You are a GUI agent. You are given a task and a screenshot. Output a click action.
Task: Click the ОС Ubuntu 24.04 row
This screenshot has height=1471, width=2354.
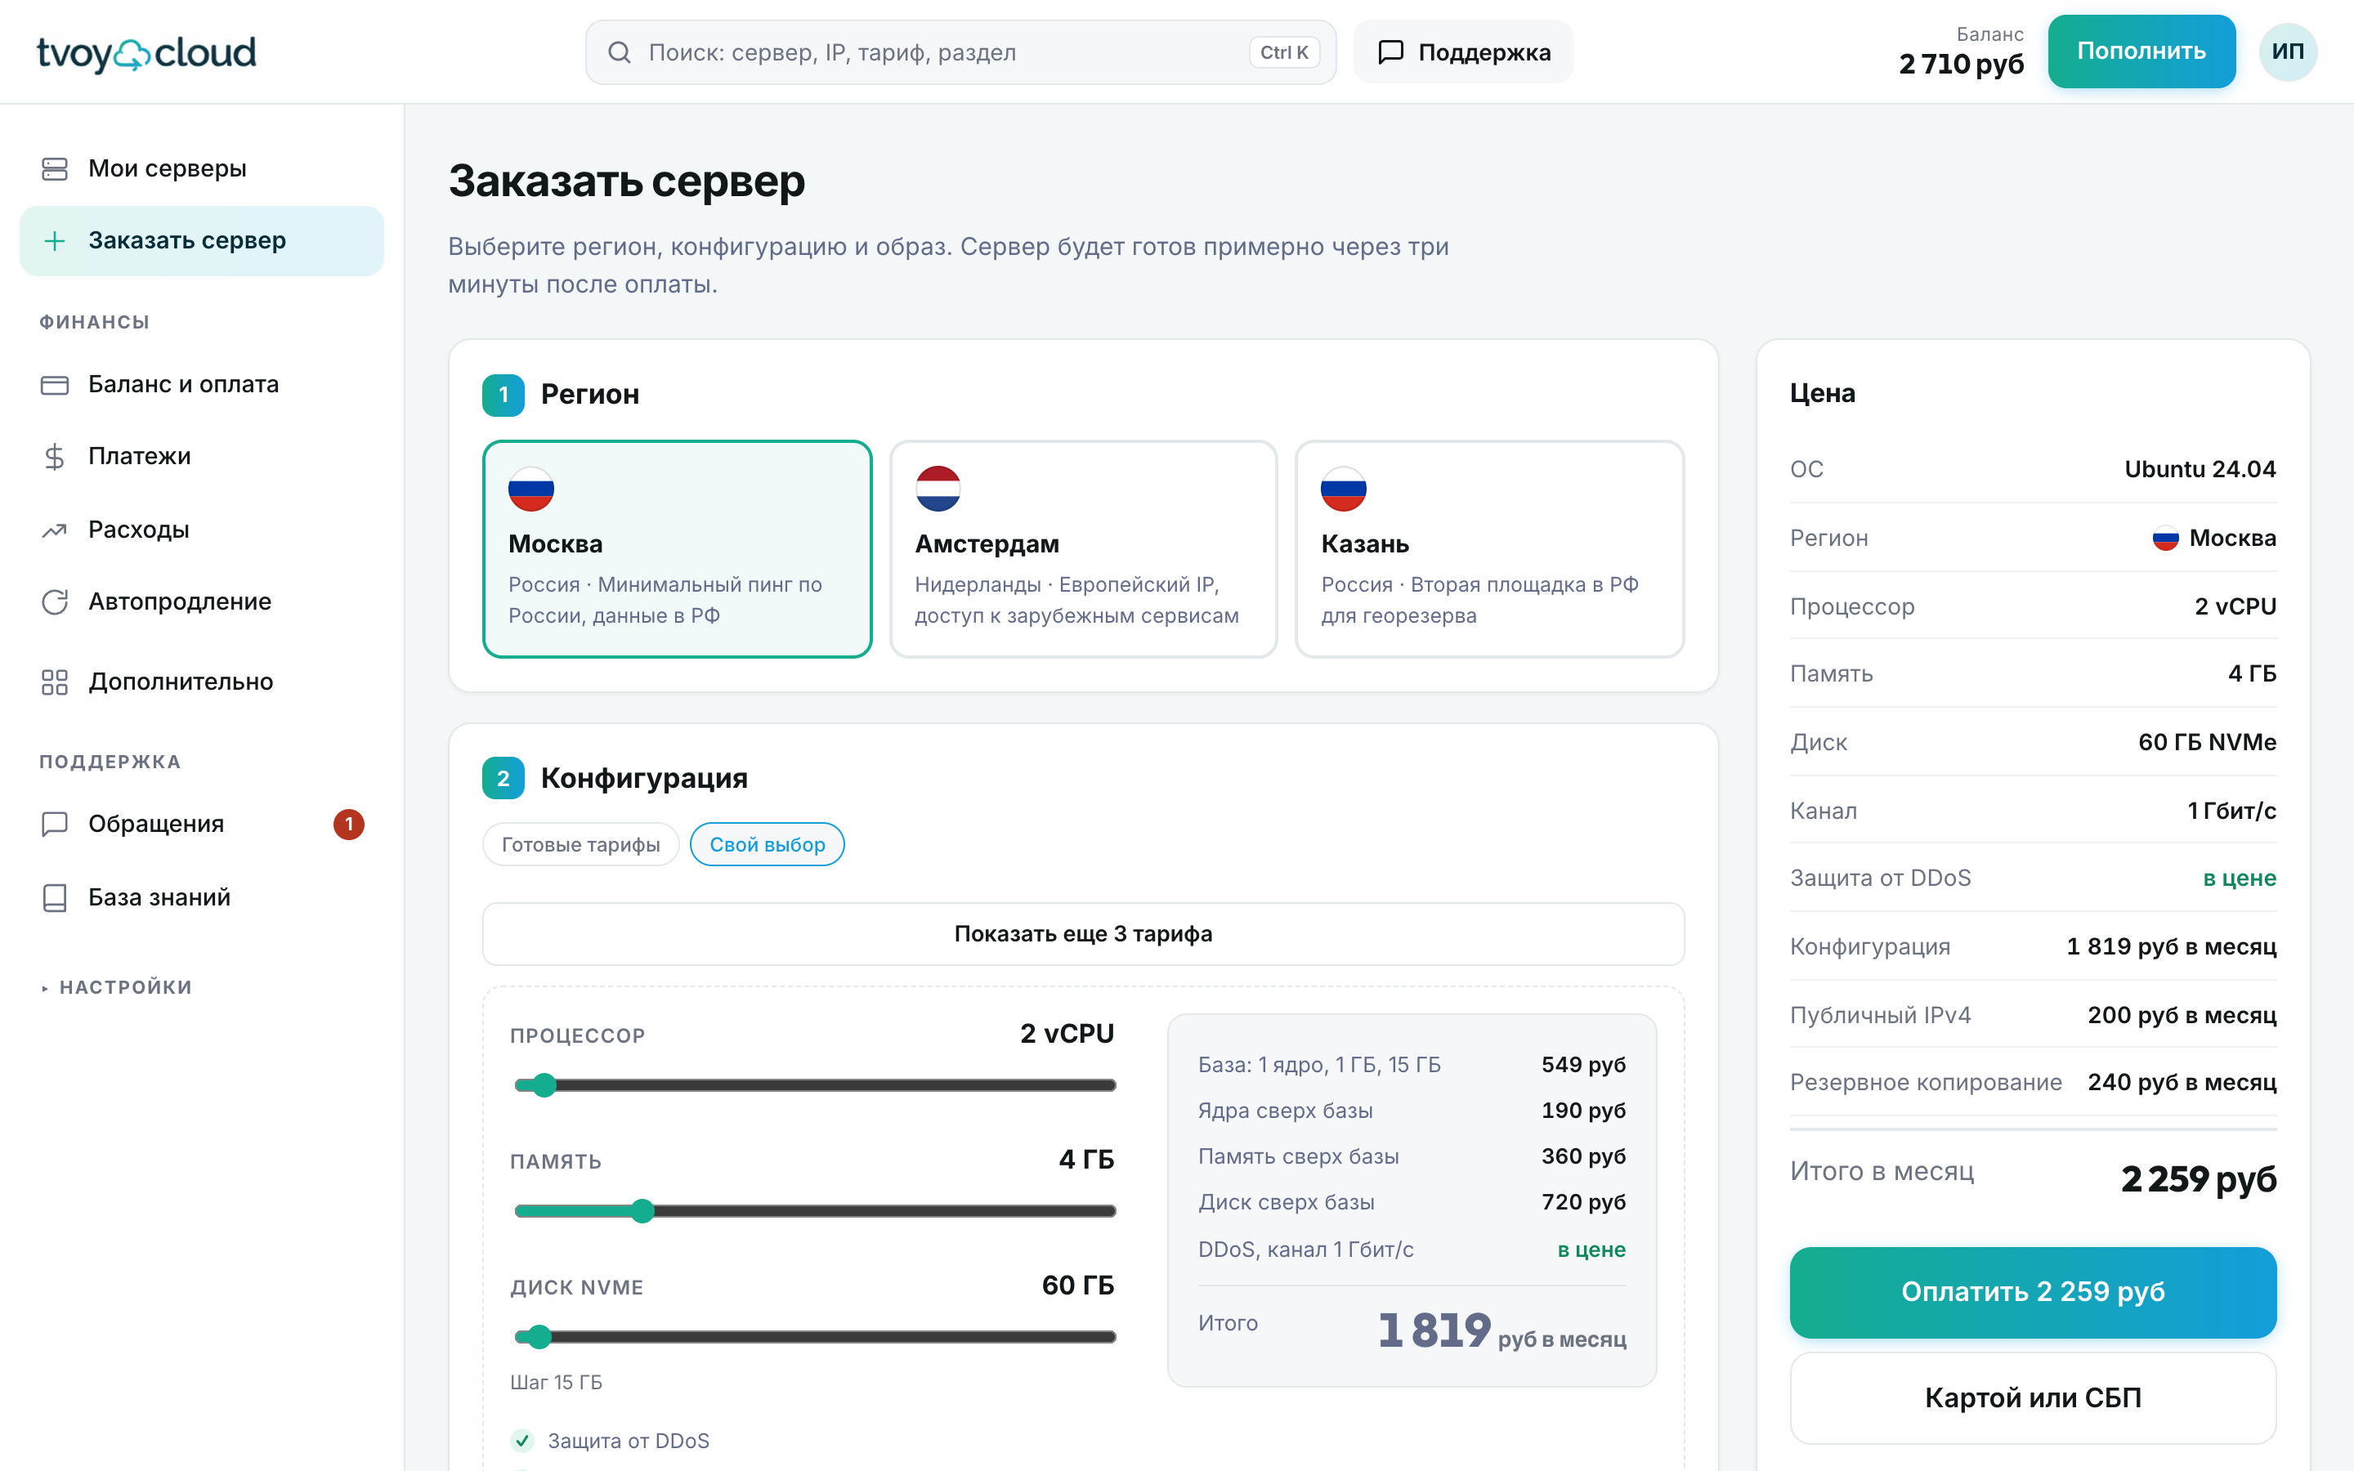tap(2033, 470)
